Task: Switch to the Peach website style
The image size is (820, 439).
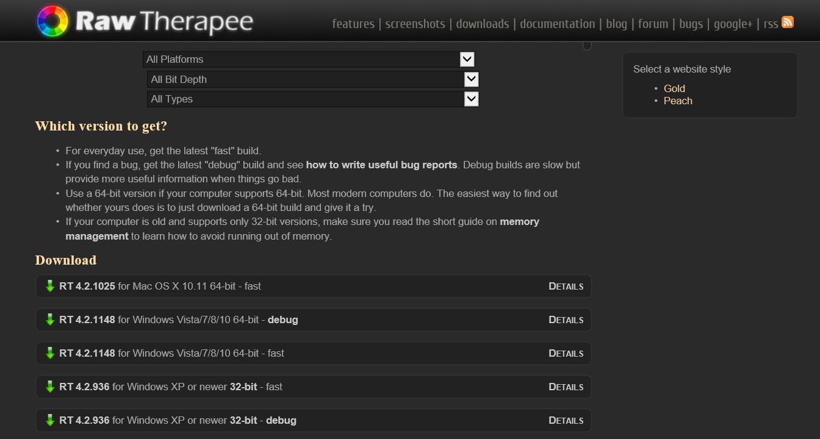Action: pos(678,101)
